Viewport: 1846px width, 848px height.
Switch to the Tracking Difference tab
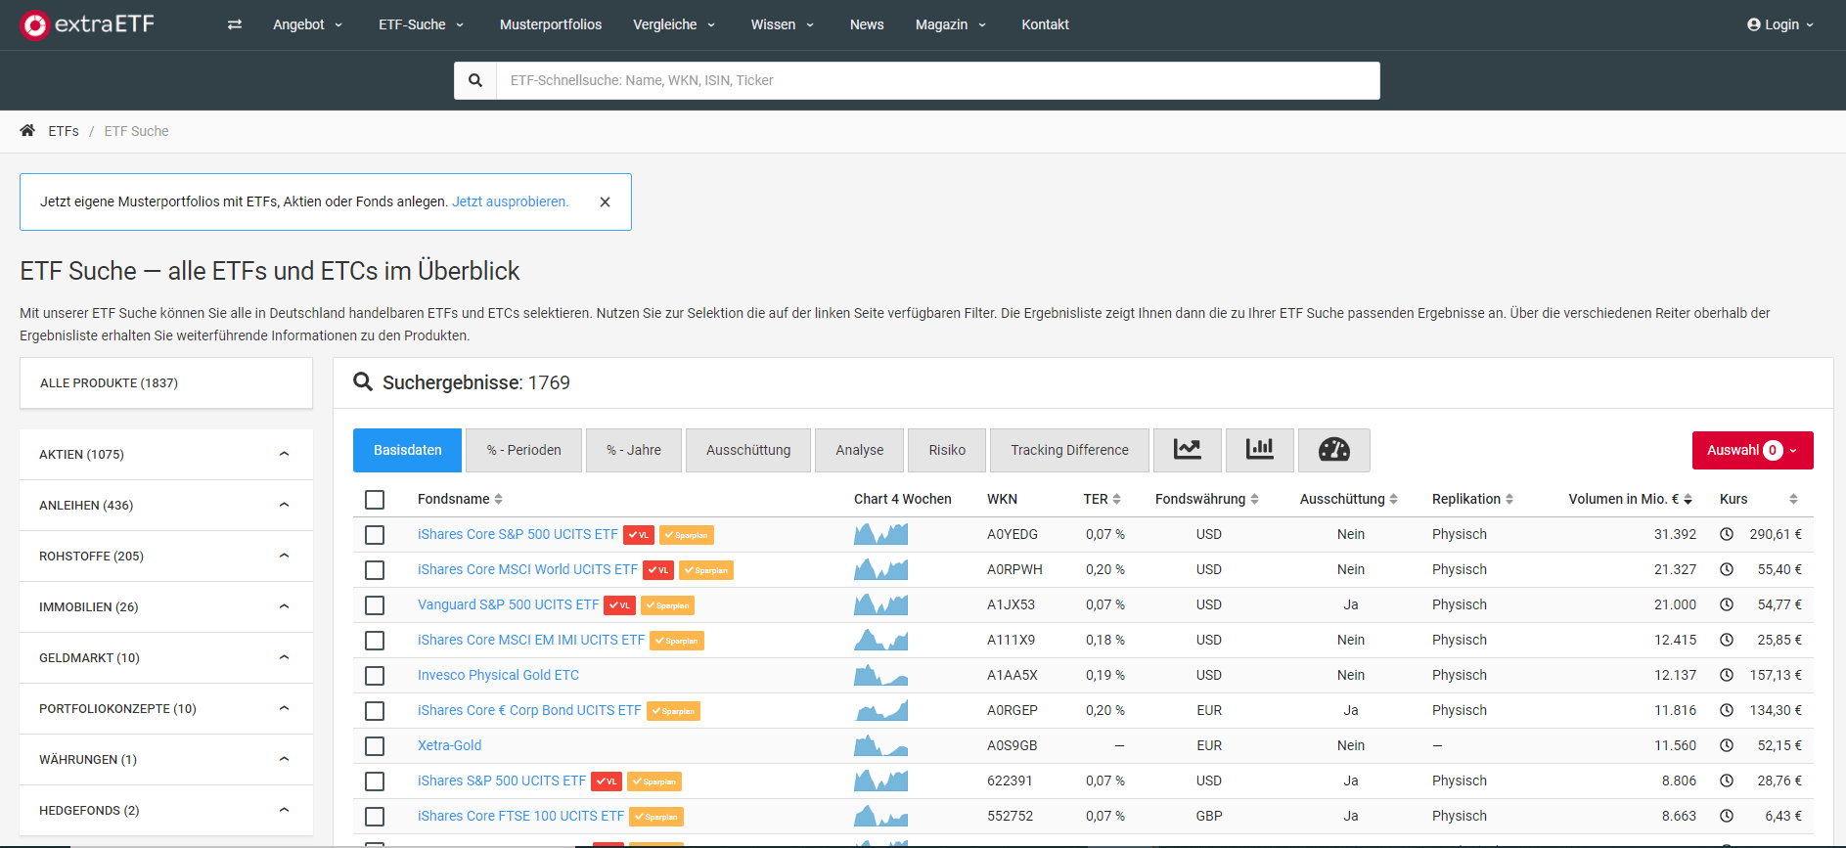tap(1070, 450)
